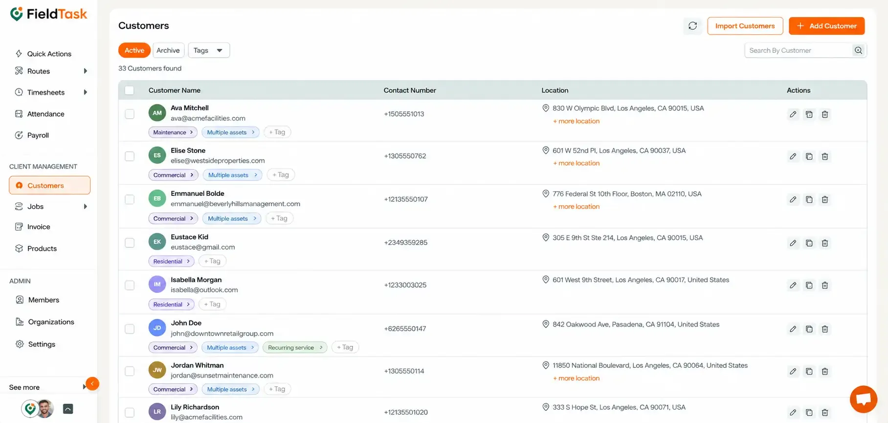Edit Jordan Whitman with pencil icon

click(793, 371)
